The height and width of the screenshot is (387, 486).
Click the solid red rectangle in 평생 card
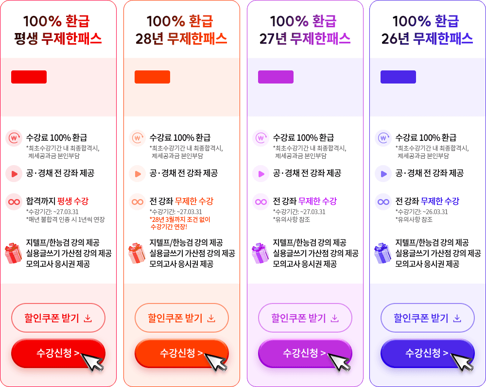pos(29,77)
